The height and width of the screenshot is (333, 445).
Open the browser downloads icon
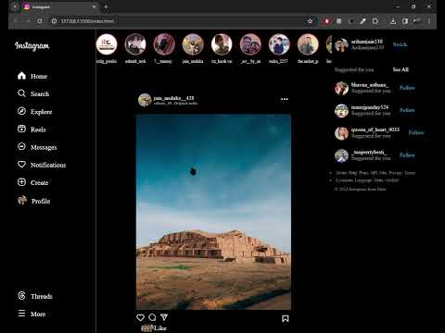[x=393, y=21]
